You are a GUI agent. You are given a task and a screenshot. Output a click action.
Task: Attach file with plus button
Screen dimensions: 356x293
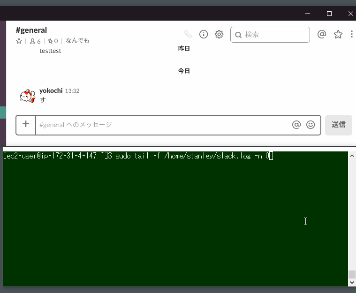[26, 124]
